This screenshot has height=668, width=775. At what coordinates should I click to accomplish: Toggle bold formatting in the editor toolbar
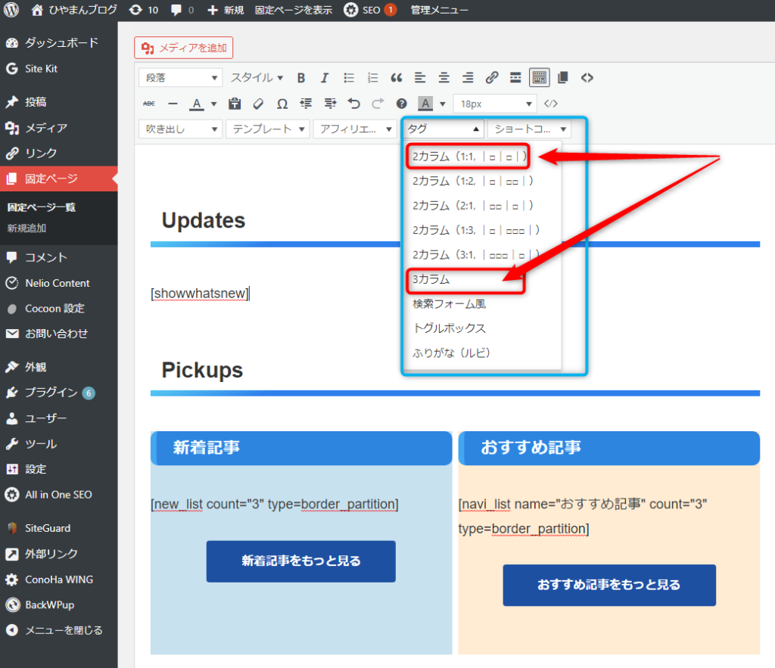(301, 78)
